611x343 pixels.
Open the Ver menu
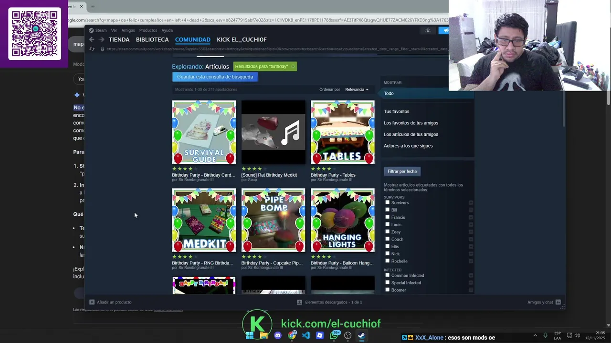click(114, 30)
